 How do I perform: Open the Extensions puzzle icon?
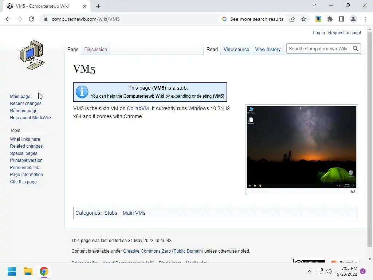click(x=330, y=19)
